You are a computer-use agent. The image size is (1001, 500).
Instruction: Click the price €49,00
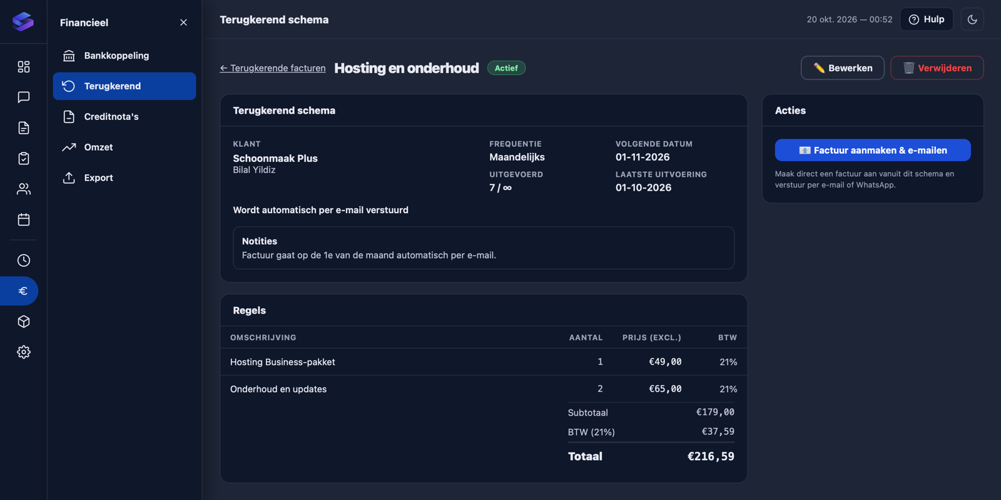coord(665,362)
